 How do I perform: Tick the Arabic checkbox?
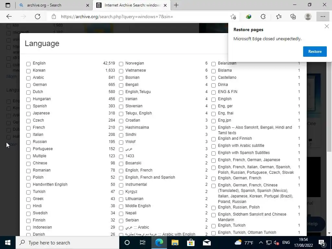point(29,78)
